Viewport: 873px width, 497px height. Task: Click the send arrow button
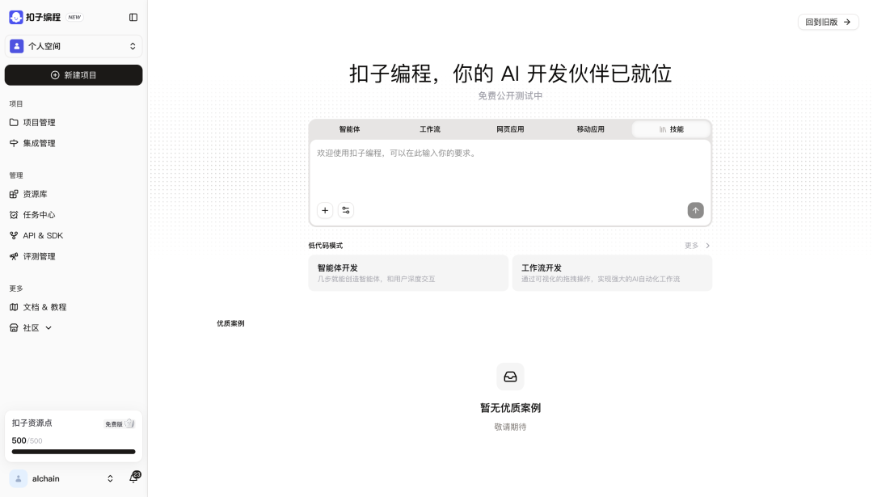click(x=695, y=210)
